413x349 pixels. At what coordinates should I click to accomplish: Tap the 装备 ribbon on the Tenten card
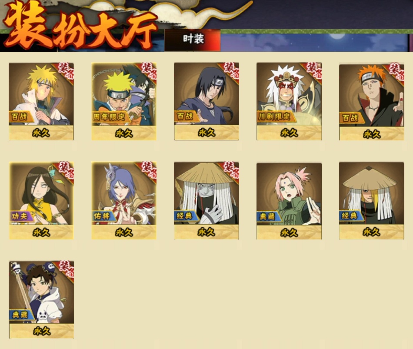pos(65,269)
